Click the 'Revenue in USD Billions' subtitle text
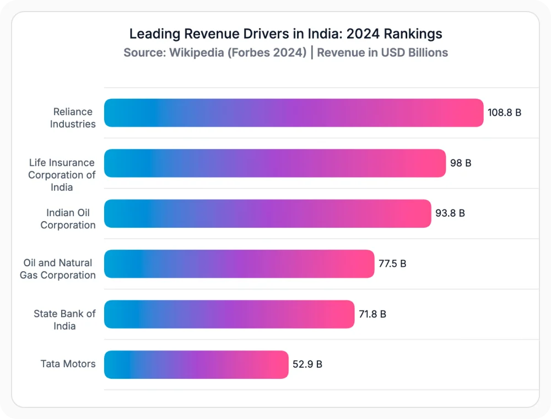The height and width of the screenshot is (419, 551). tap(382, 53)
